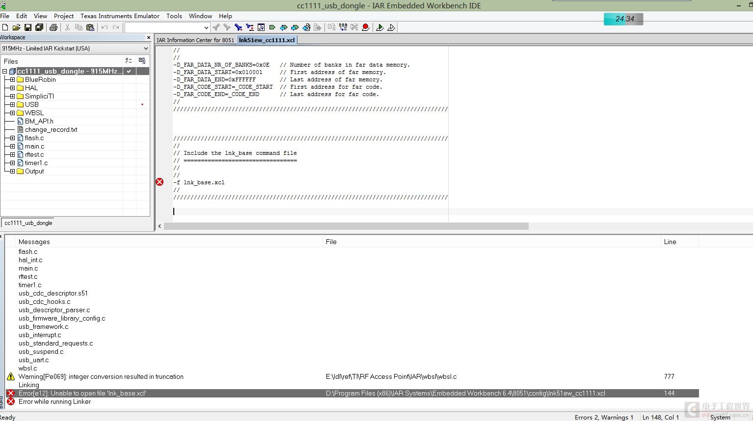The width and height of the screenshot is (753, 421).
Task: Expand the Output folder
Action: (12, 171)
